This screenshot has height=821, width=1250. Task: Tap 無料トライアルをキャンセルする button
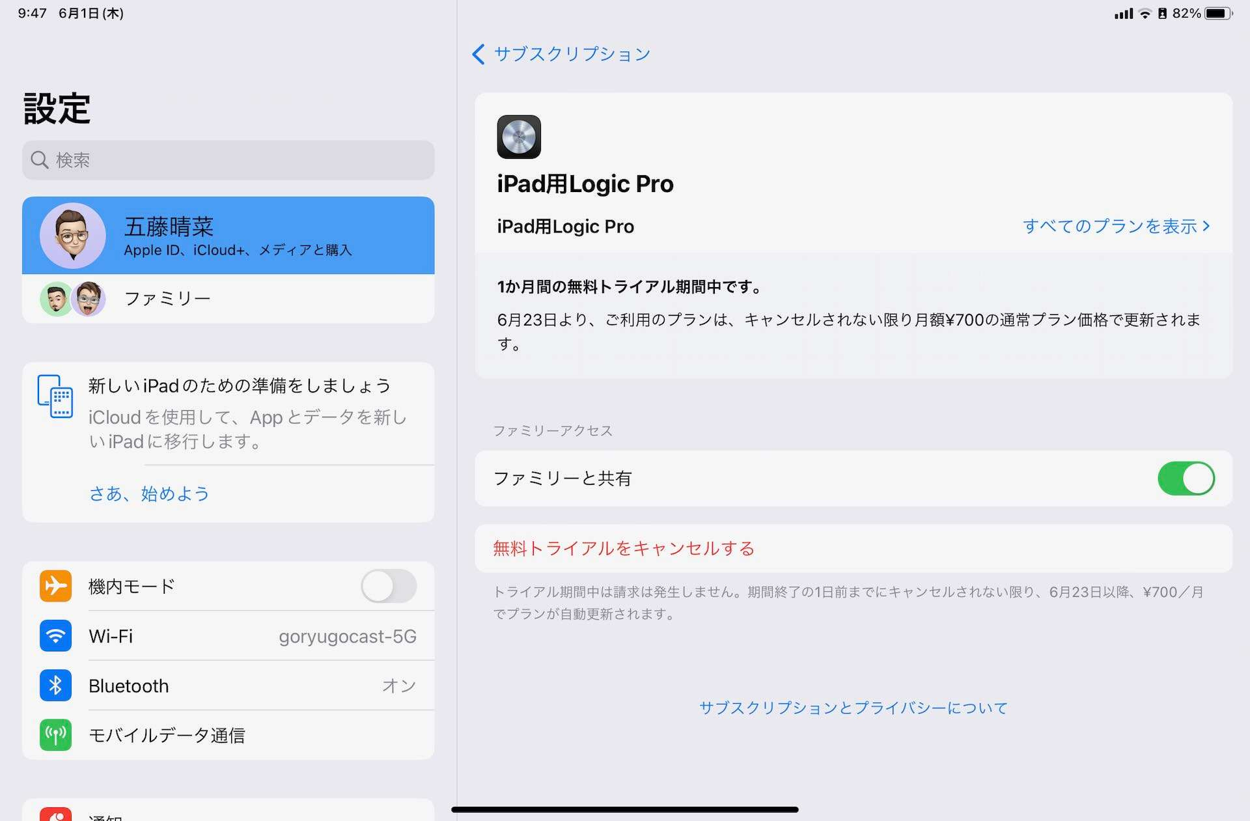[x=854, y=548]
